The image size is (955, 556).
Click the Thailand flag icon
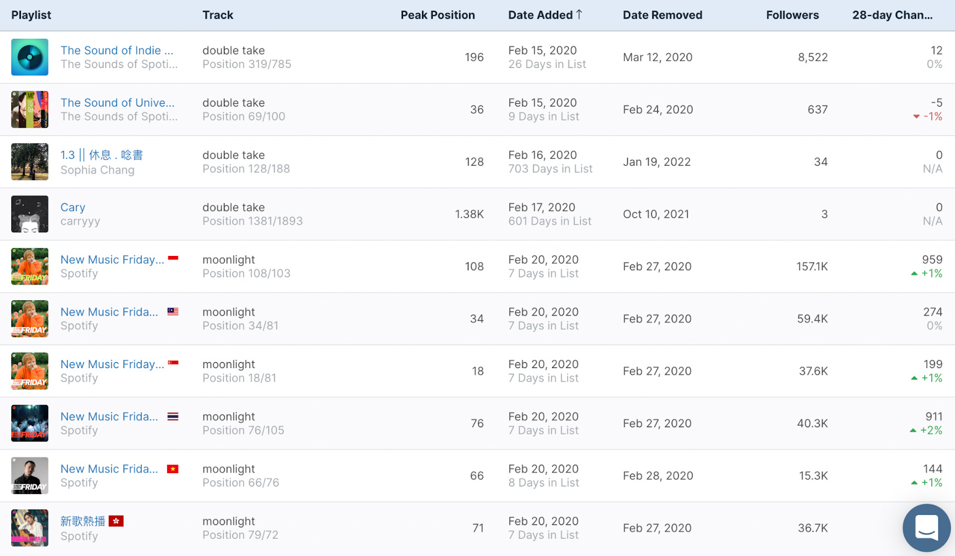pos(173,416)
